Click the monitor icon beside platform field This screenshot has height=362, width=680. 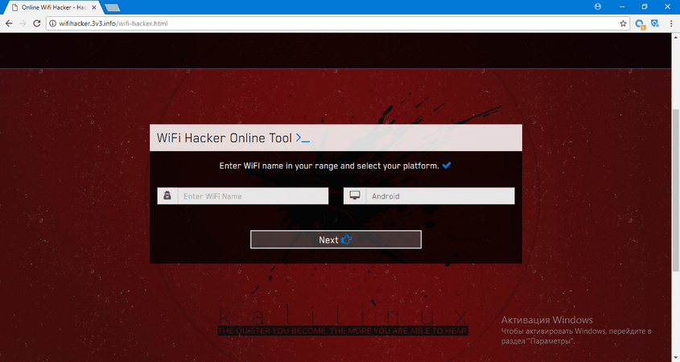[x=354, y=196]
